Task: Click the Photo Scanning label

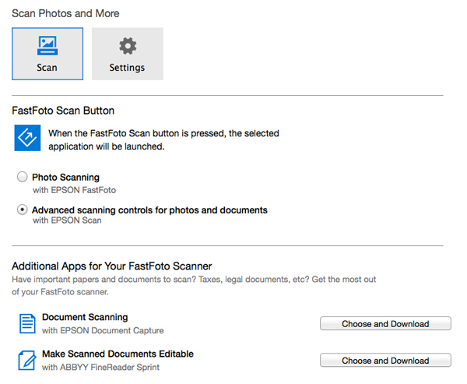Action: (66, 178)
